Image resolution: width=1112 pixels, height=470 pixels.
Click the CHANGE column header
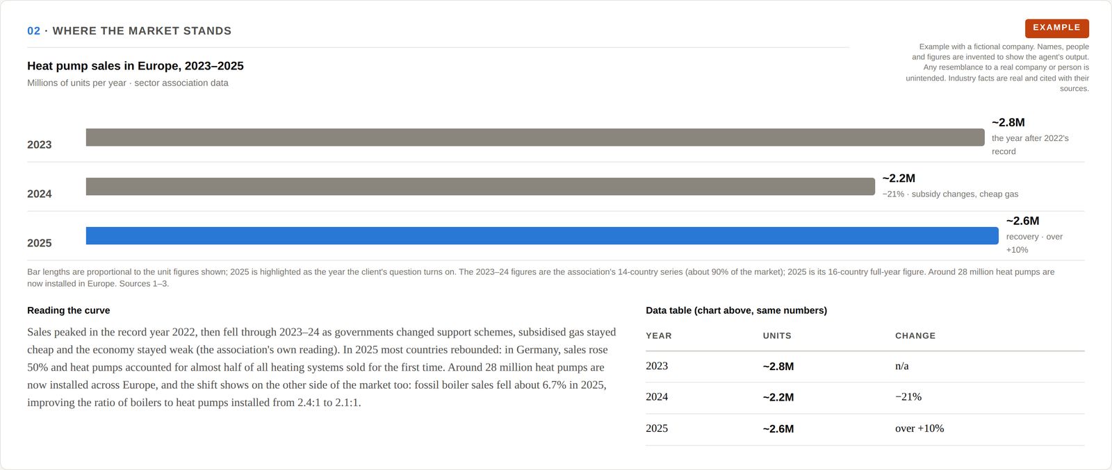pos(915,336)
